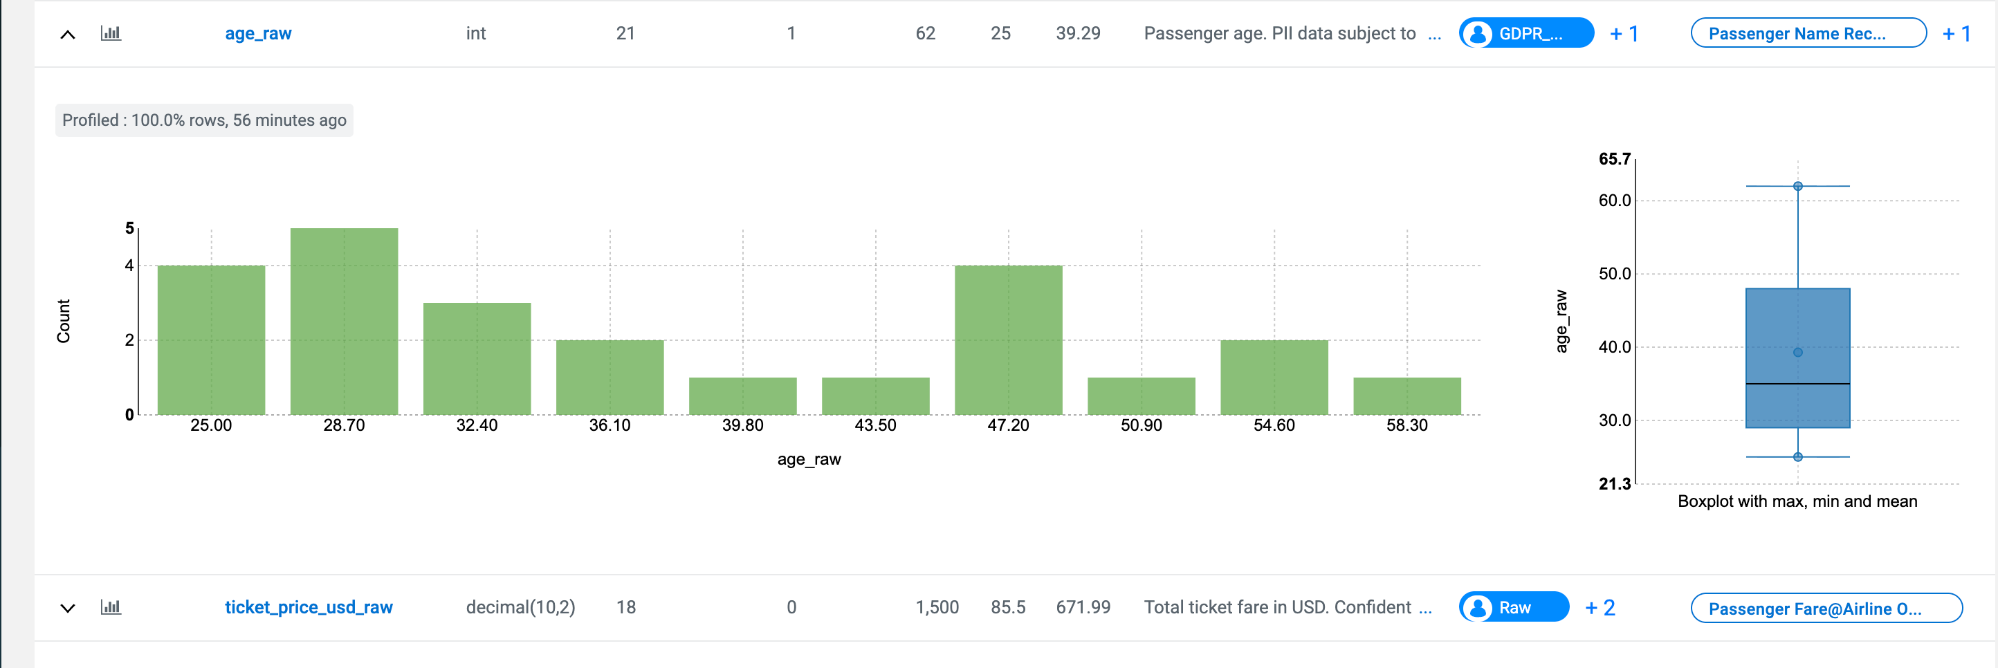The height and width of the screenshot is (668, 1998).
Task: Open the ticket_price_usd_raw column link
Action: [309, 608]
